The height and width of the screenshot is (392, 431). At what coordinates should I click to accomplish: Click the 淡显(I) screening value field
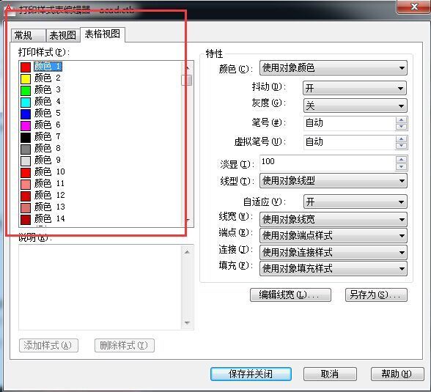pyautogui.click(x=328, y=163)
